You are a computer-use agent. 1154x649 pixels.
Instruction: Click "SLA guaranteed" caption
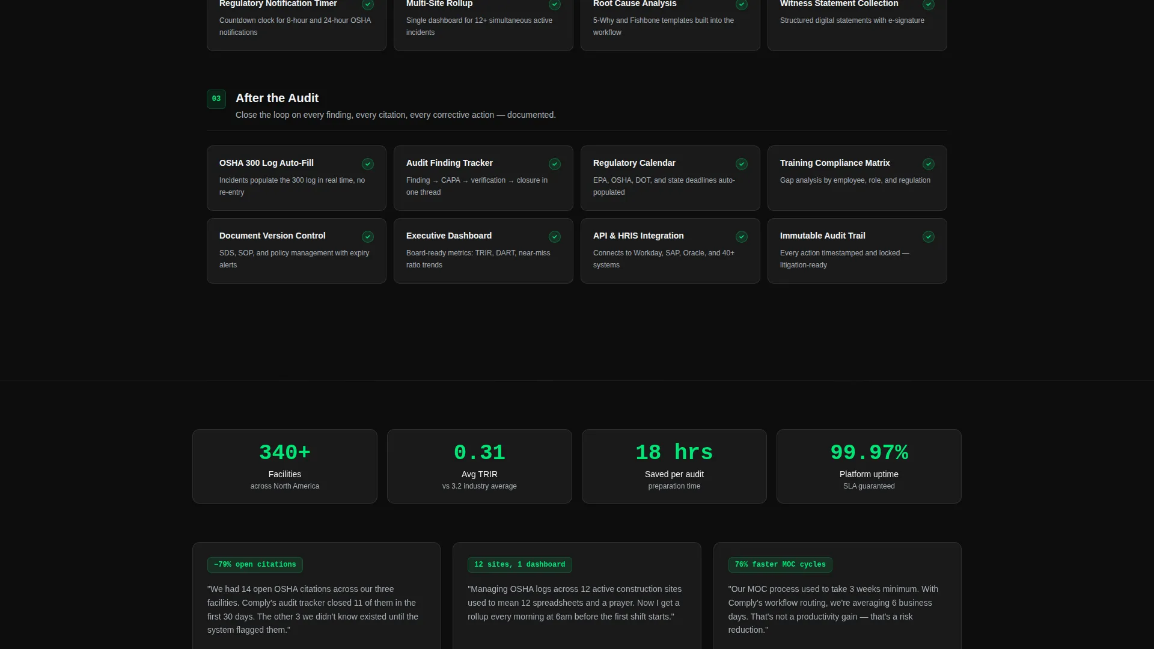click(x=869, y=486)
